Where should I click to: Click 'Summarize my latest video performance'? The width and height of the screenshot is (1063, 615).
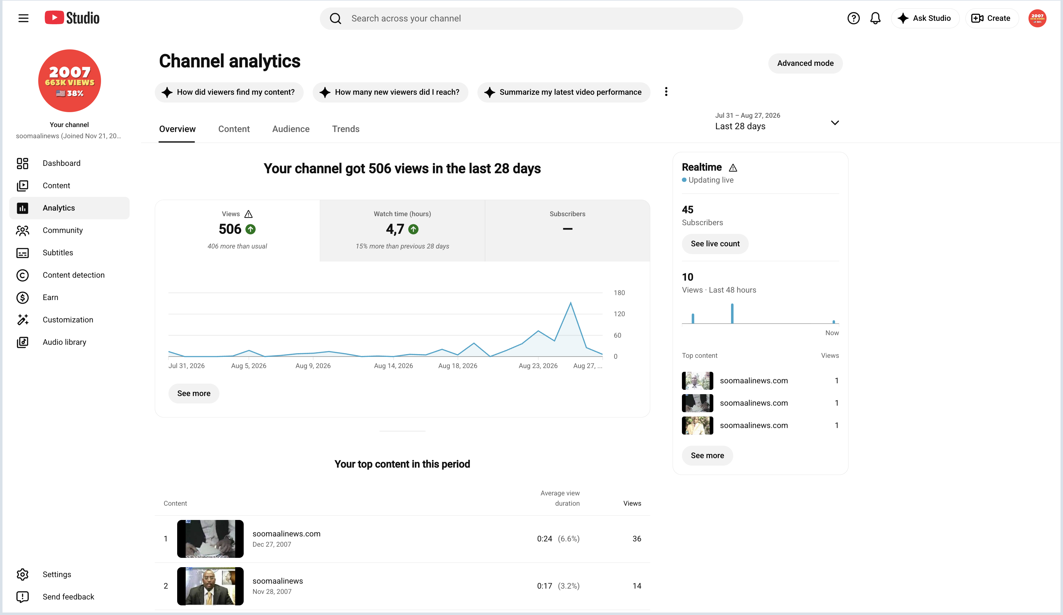[x=564, y=92]
